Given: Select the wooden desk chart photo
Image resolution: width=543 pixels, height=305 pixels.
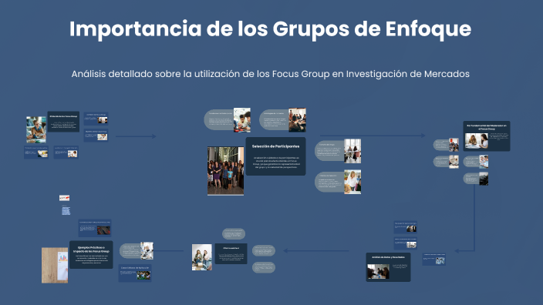Looking at the screenshot, I should pyautogui.click(x=55, y=265).
